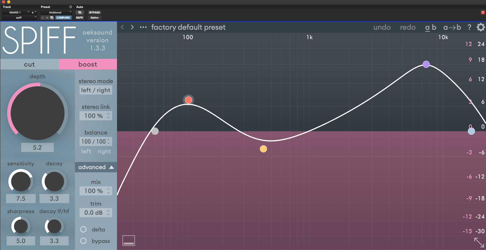The height and width of the screenshot is (250, 486).
Task: Click the next preset plus button
Action: [x=47, y=18]
